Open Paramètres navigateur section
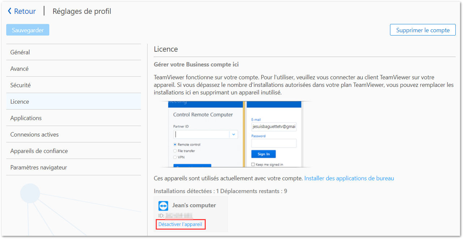 click(73, 167)
